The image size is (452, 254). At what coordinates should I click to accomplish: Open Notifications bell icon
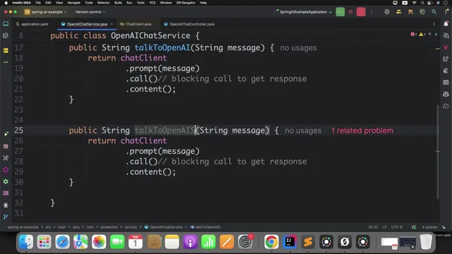[446, 23]
